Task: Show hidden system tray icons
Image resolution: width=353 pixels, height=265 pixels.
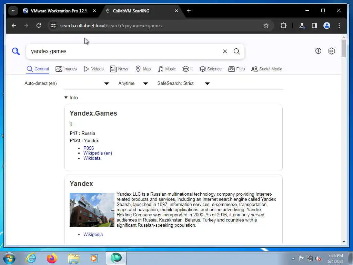Action: click(293, 258)
